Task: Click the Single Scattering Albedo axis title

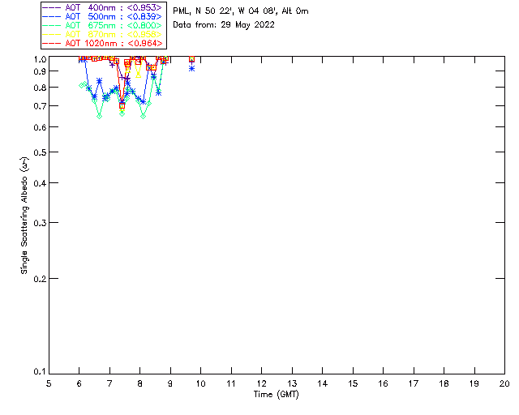Action: click(x=24, y=216)
